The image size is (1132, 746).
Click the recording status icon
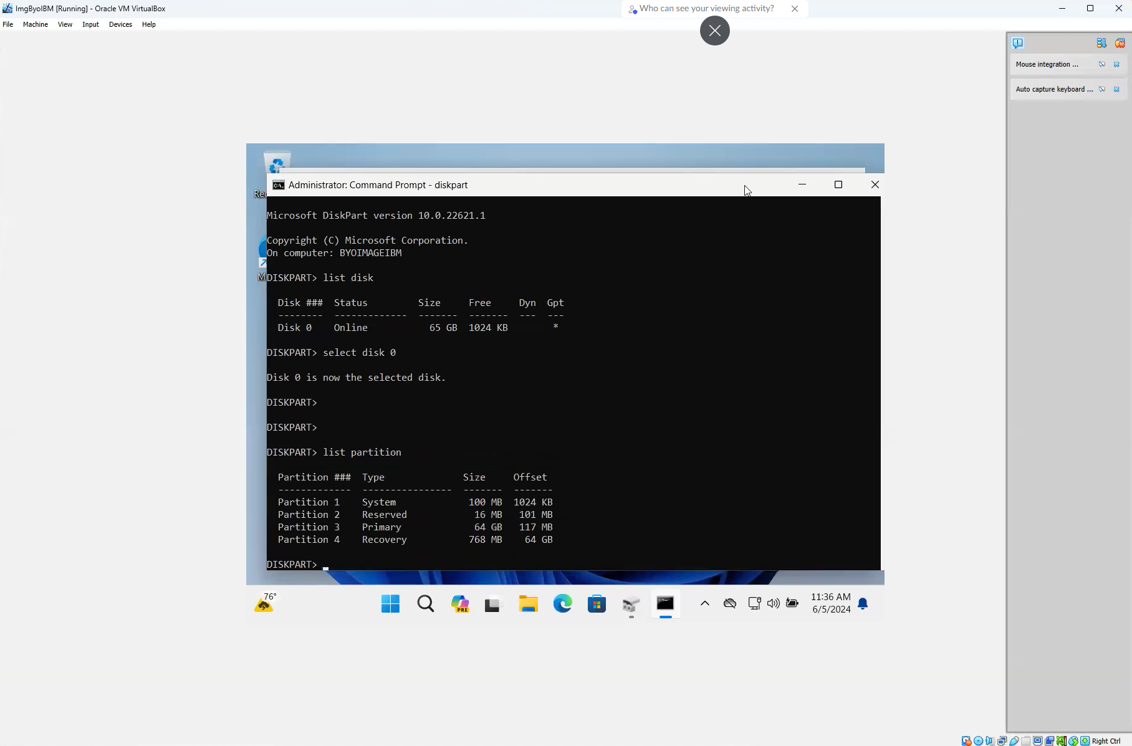click(1049, 741)
